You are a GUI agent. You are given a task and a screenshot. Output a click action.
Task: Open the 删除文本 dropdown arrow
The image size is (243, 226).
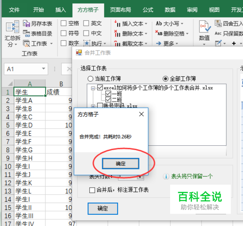[146, 34]
